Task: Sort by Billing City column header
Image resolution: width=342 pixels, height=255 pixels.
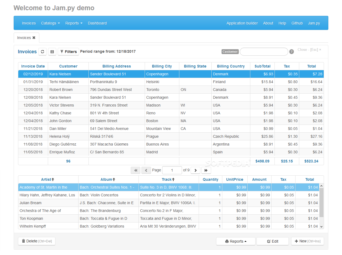Action: point(162,66)
